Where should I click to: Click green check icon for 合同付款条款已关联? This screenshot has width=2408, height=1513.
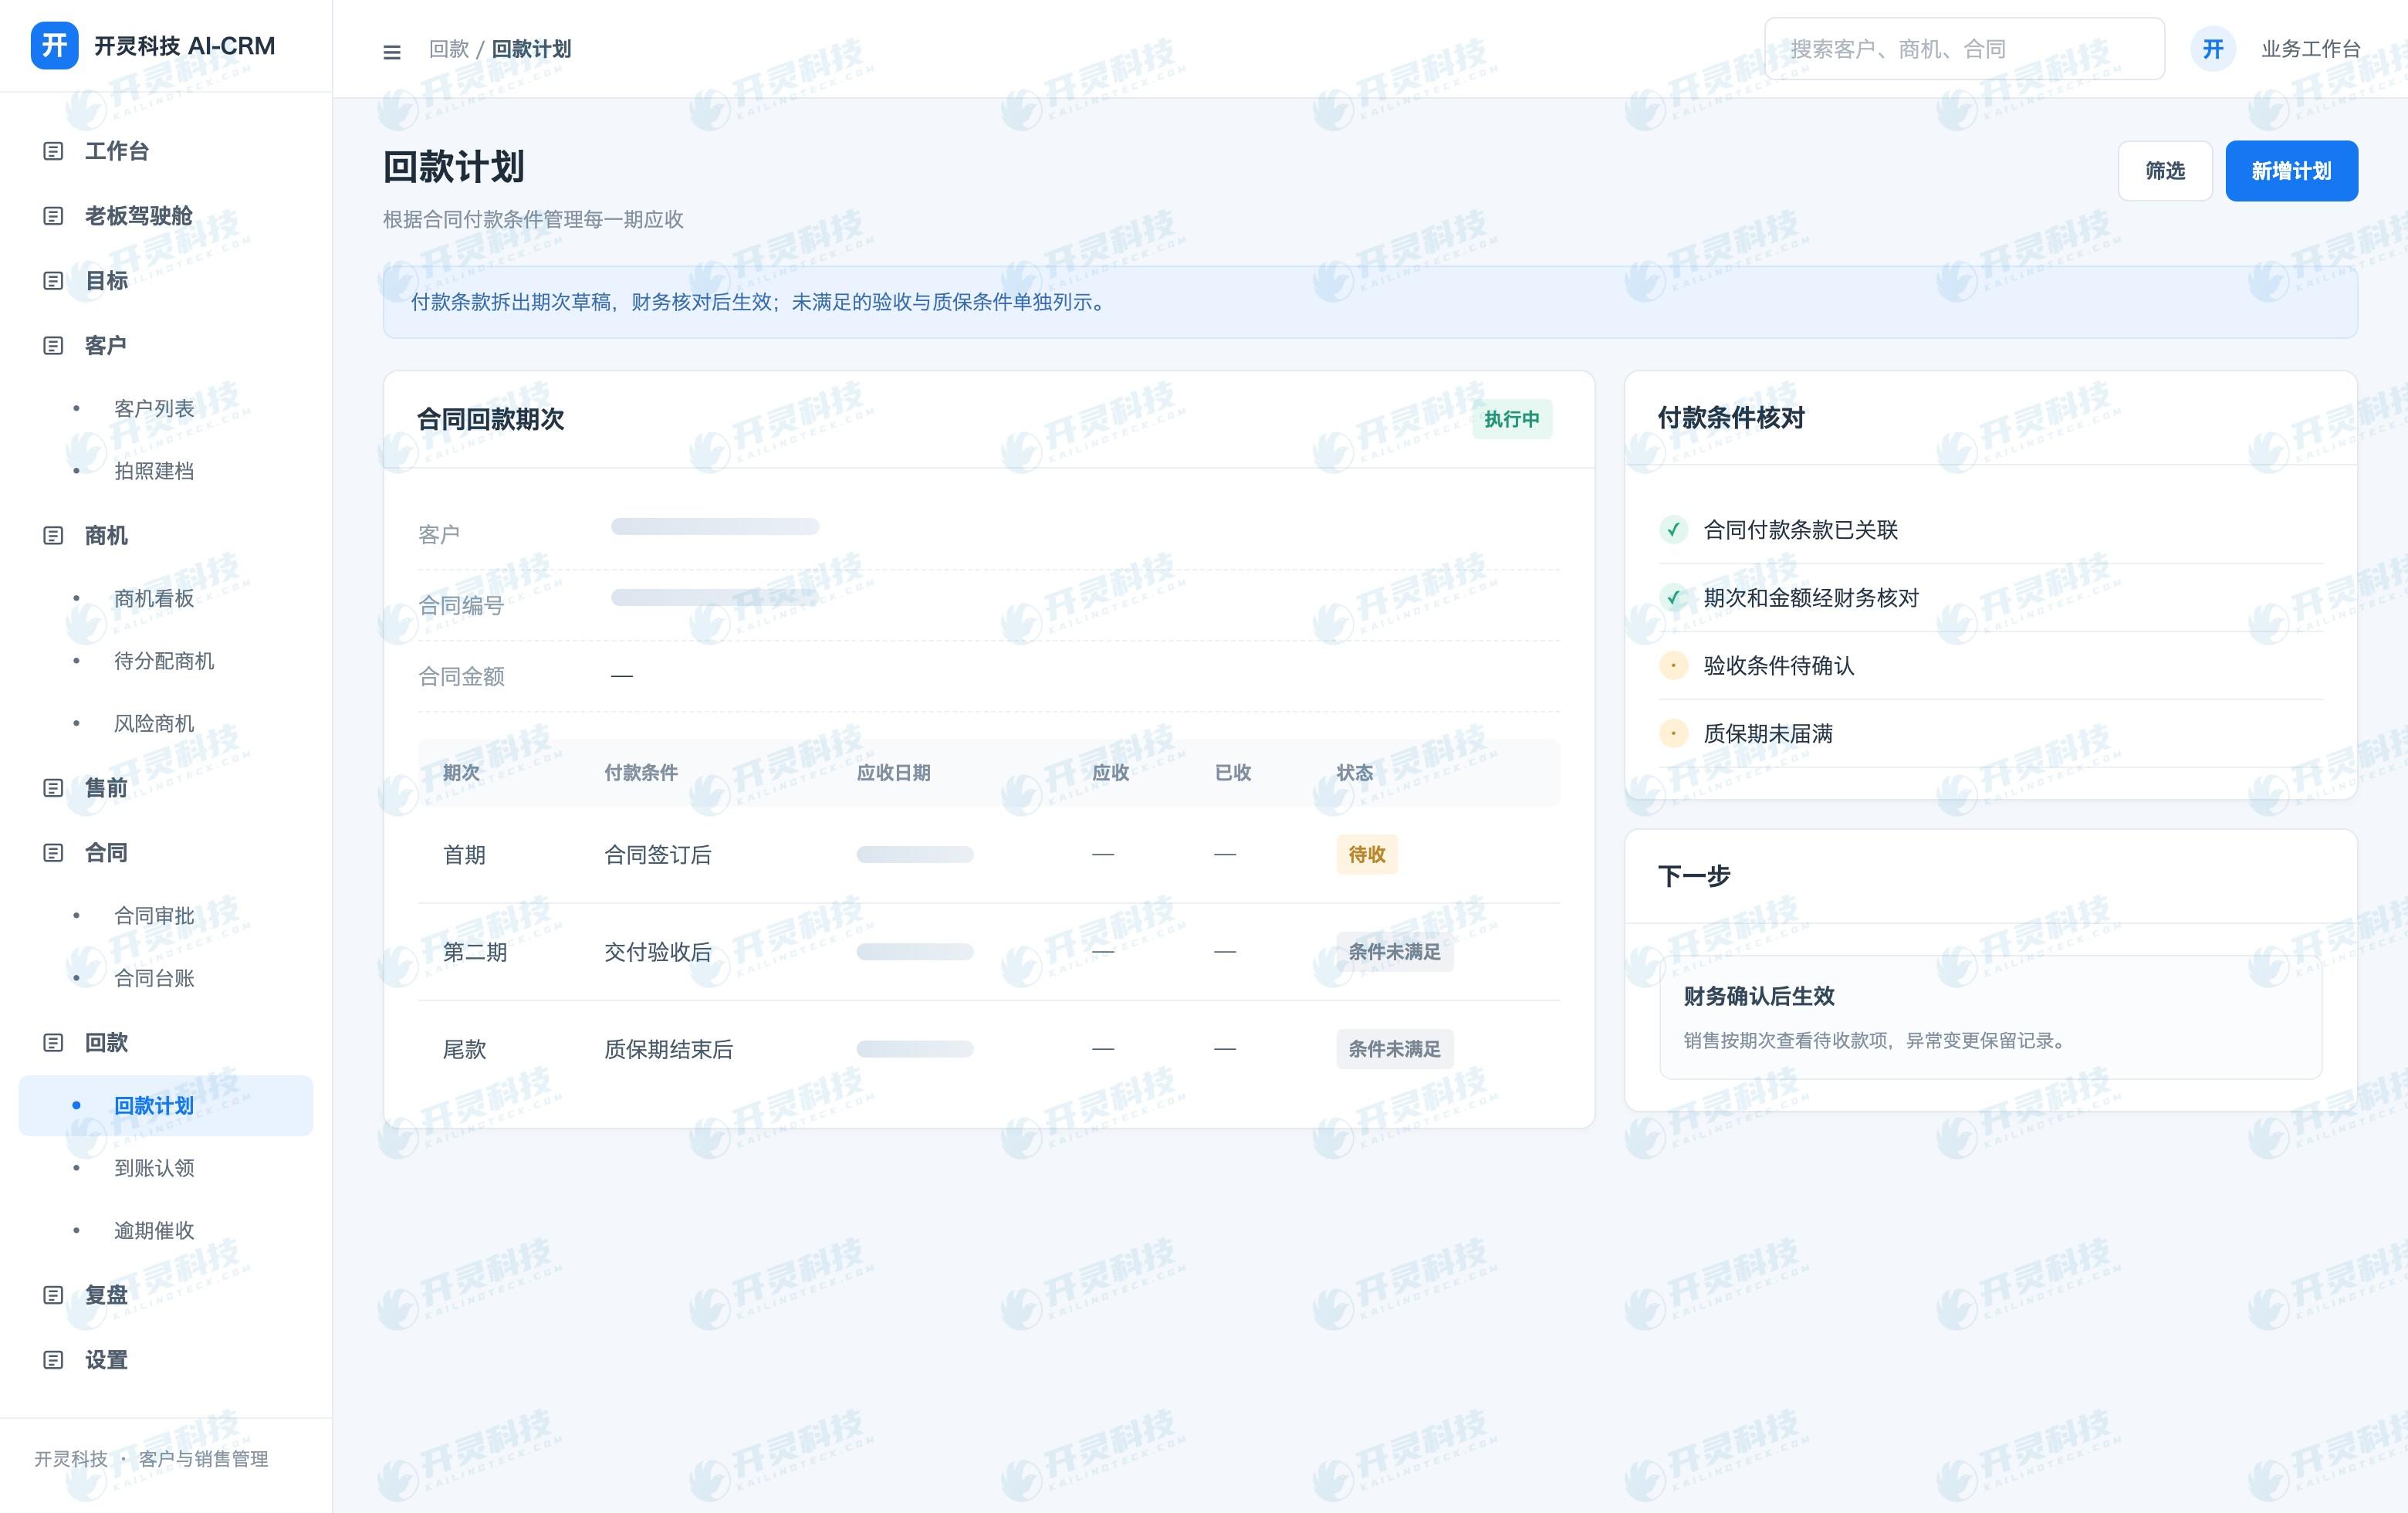(1673, 530)
